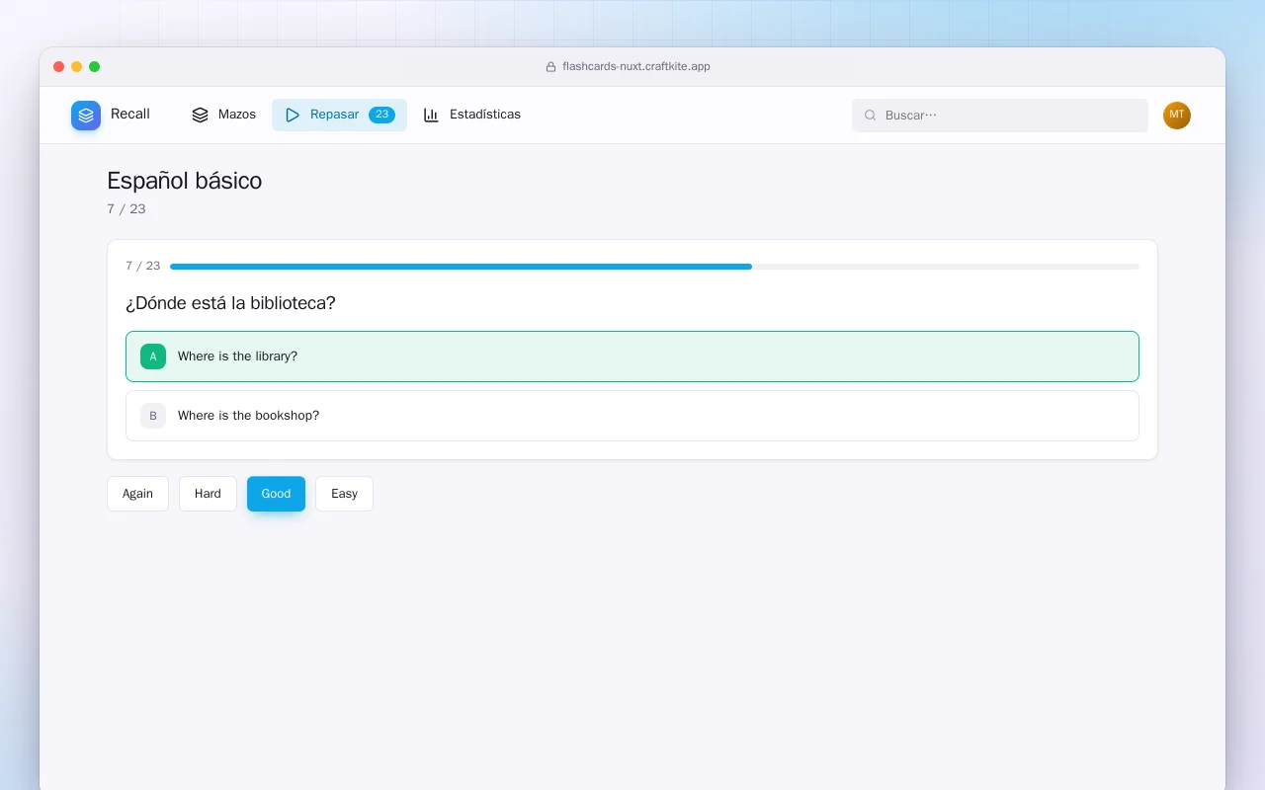Click the Repasar play triangle icon
1265x790 pixels.
[x=293, y=115]
